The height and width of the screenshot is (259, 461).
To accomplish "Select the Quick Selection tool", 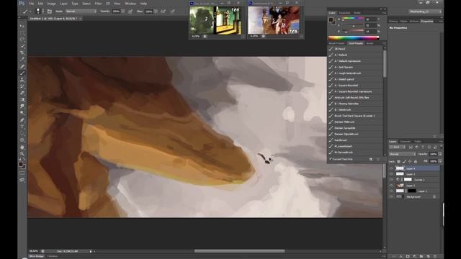I will tap(22, 46).
